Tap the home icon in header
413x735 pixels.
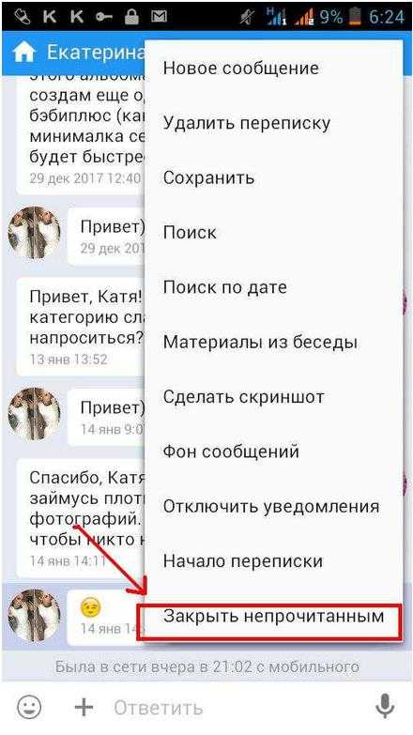pyautogui.click(x=24, y=53)
